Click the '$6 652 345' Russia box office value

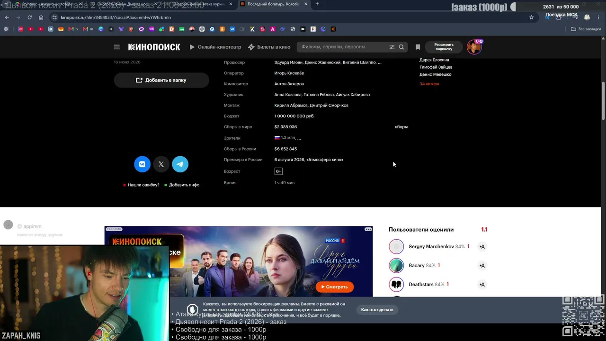click(285, 149)
